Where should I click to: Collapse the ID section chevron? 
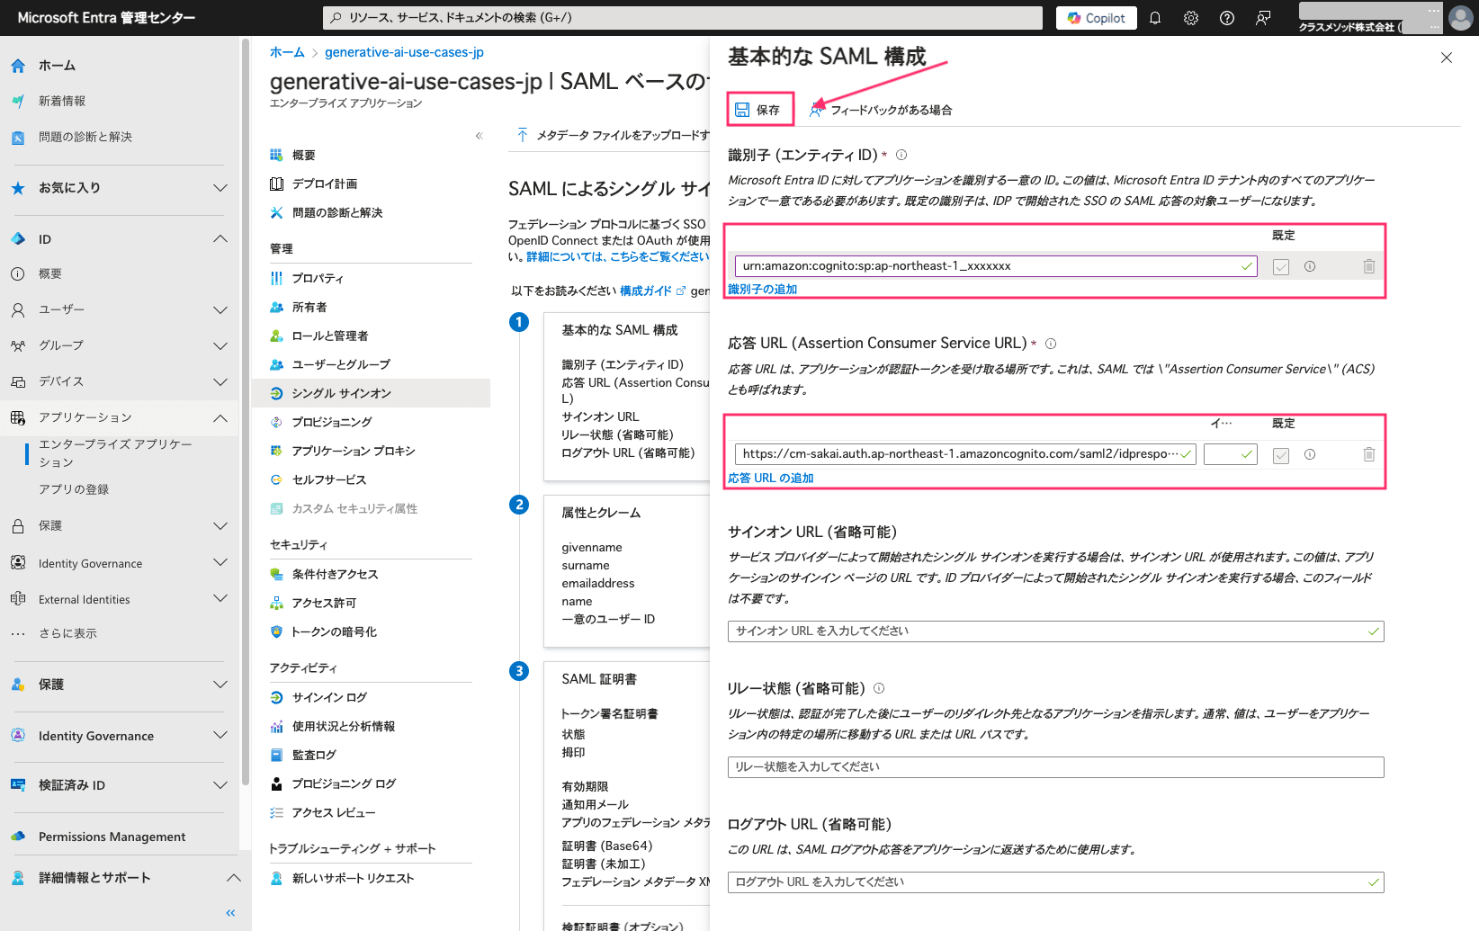[220, 239]
